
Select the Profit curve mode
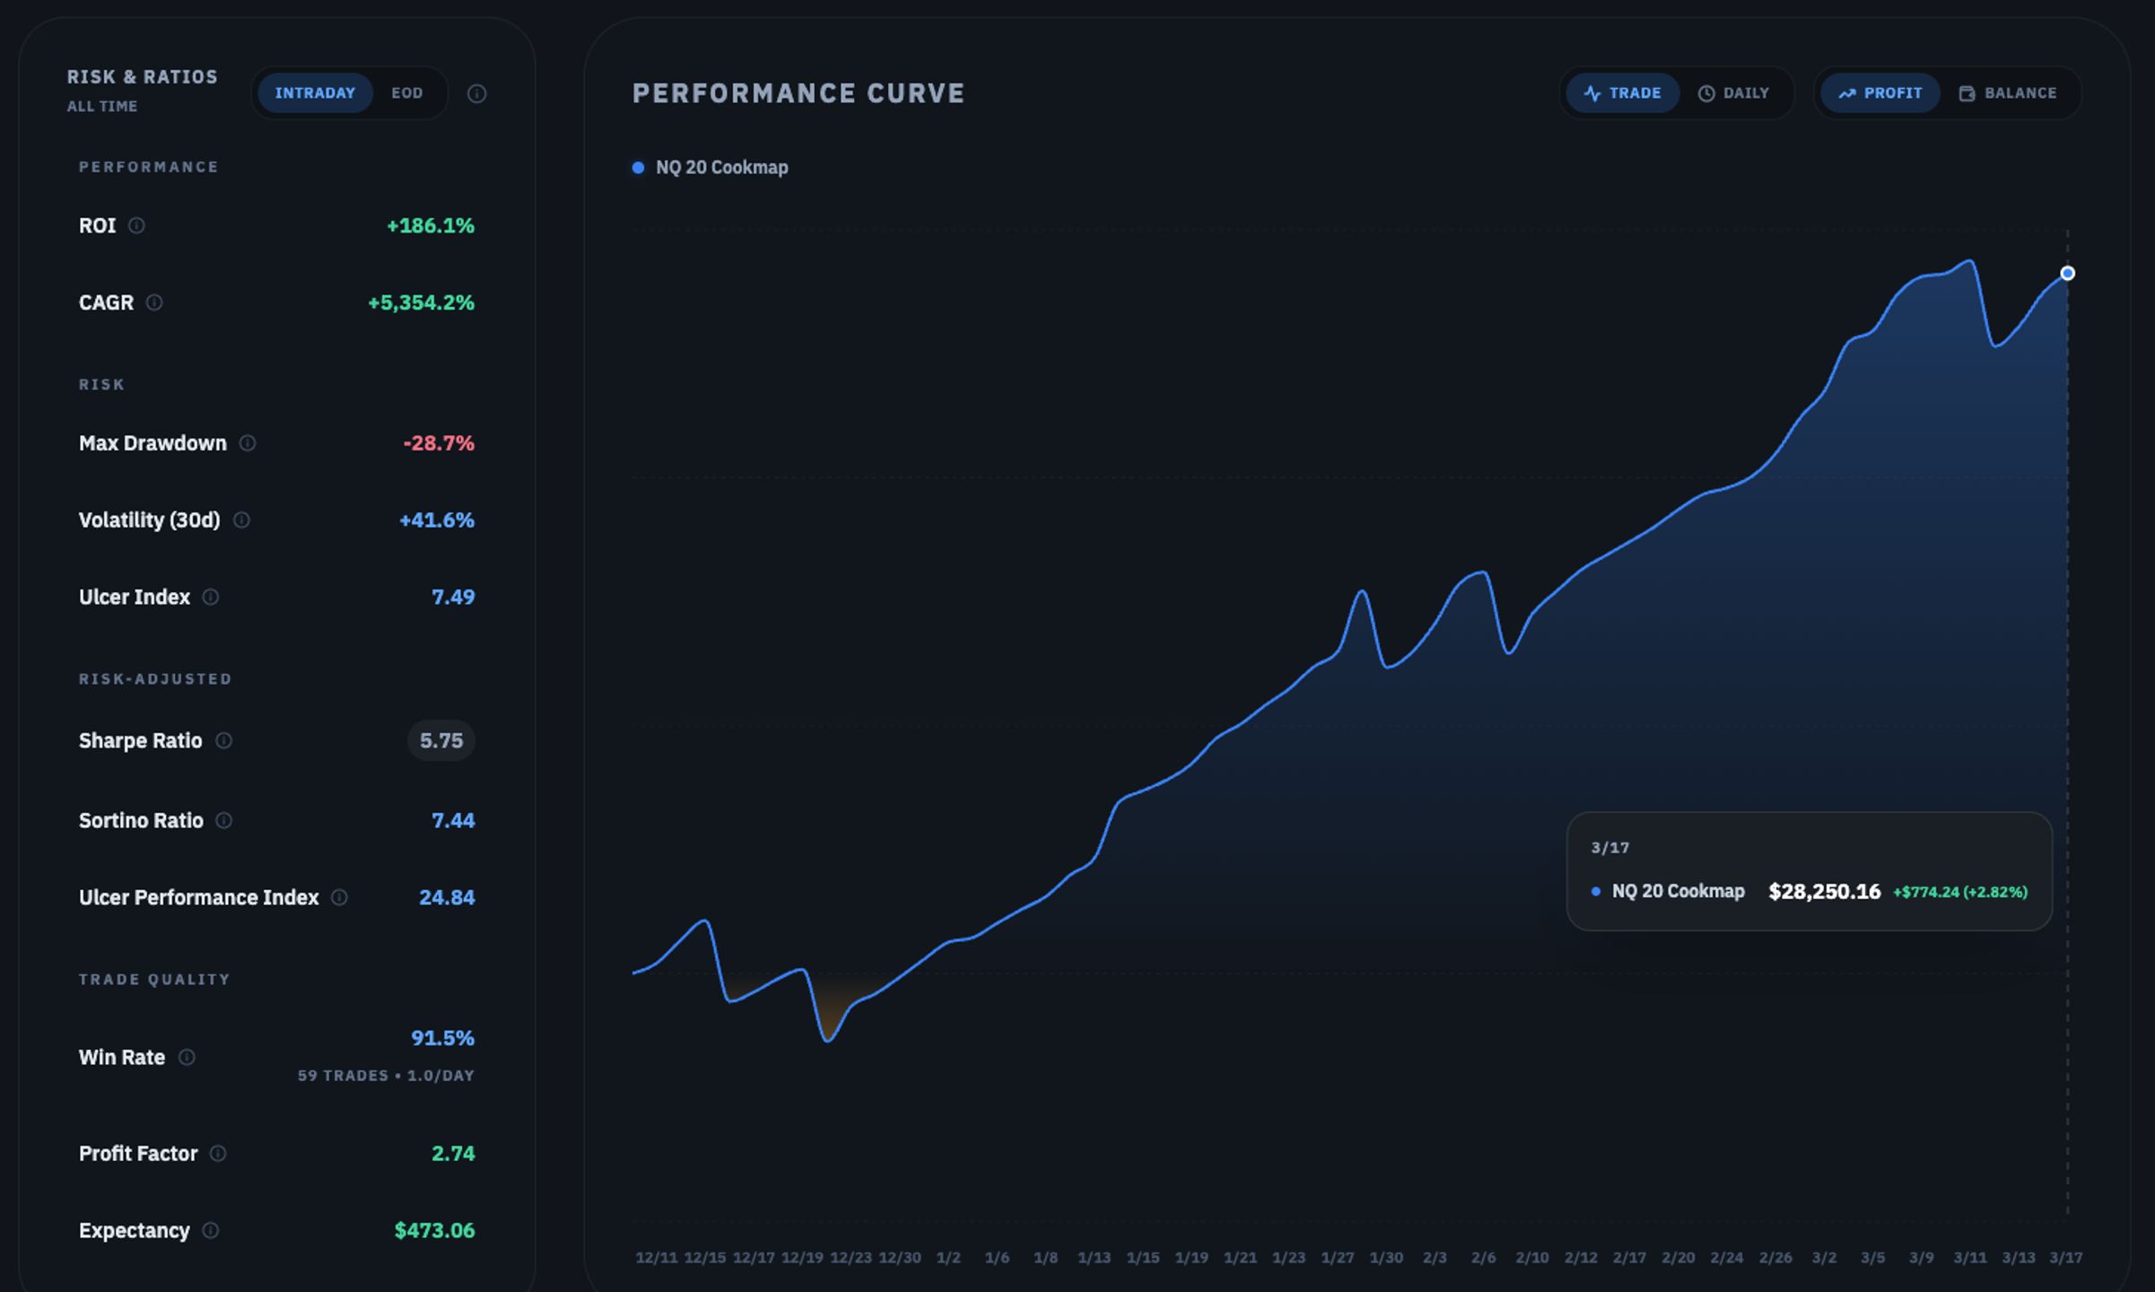tap(1880, 93)
